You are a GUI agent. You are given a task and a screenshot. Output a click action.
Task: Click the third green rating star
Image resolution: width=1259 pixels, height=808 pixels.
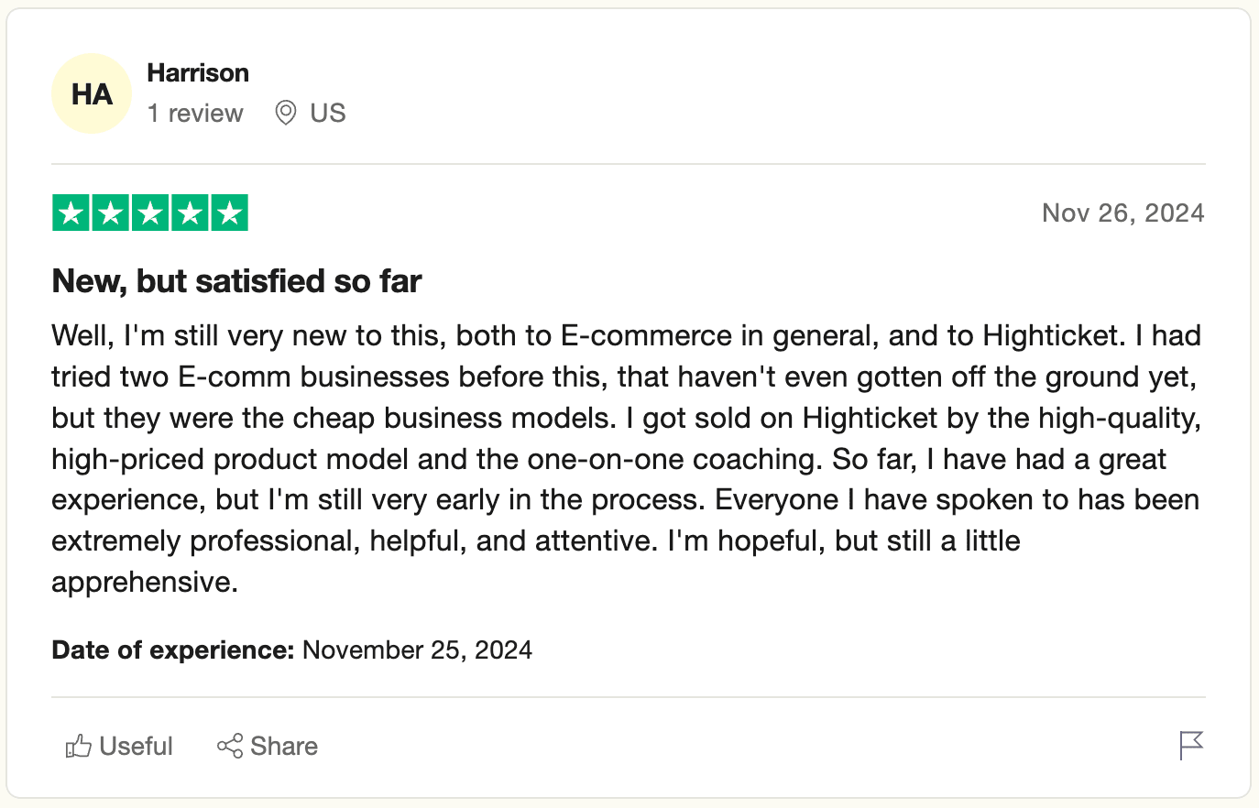[x=150, y=213]
